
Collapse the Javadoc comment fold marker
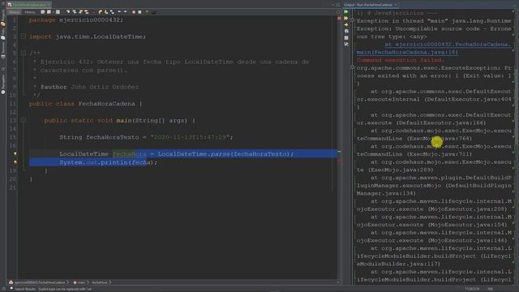pyautogui.click(x=24, y=53)
